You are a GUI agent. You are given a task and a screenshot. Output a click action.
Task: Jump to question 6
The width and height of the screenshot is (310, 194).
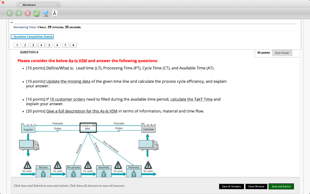click(x=57, y=45)
